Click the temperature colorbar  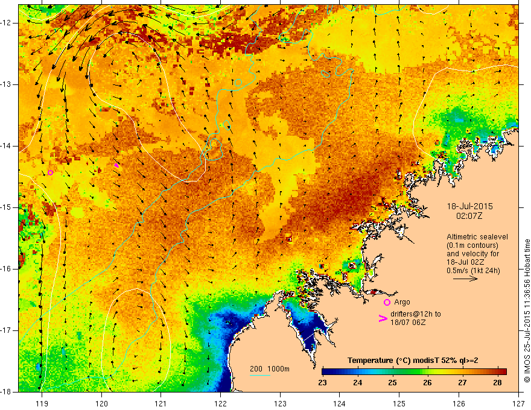tap(414, 372)
